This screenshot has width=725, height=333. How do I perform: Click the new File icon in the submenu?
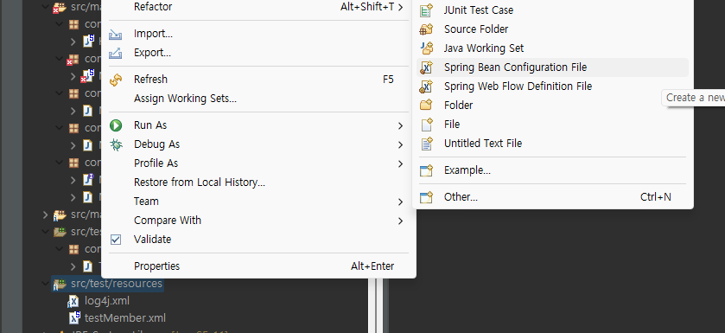426,125
